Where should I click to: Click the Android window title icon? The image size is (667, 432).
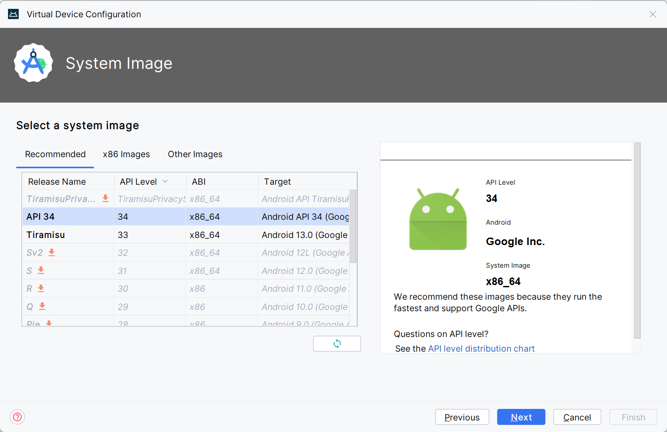(13, 14)
